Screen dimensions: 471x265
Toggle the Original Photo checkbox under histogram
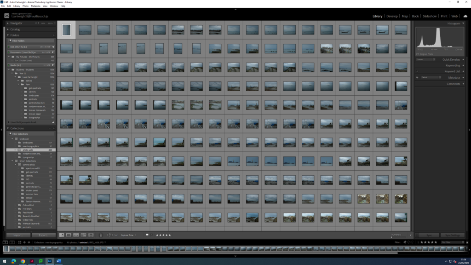click(418, 54)
